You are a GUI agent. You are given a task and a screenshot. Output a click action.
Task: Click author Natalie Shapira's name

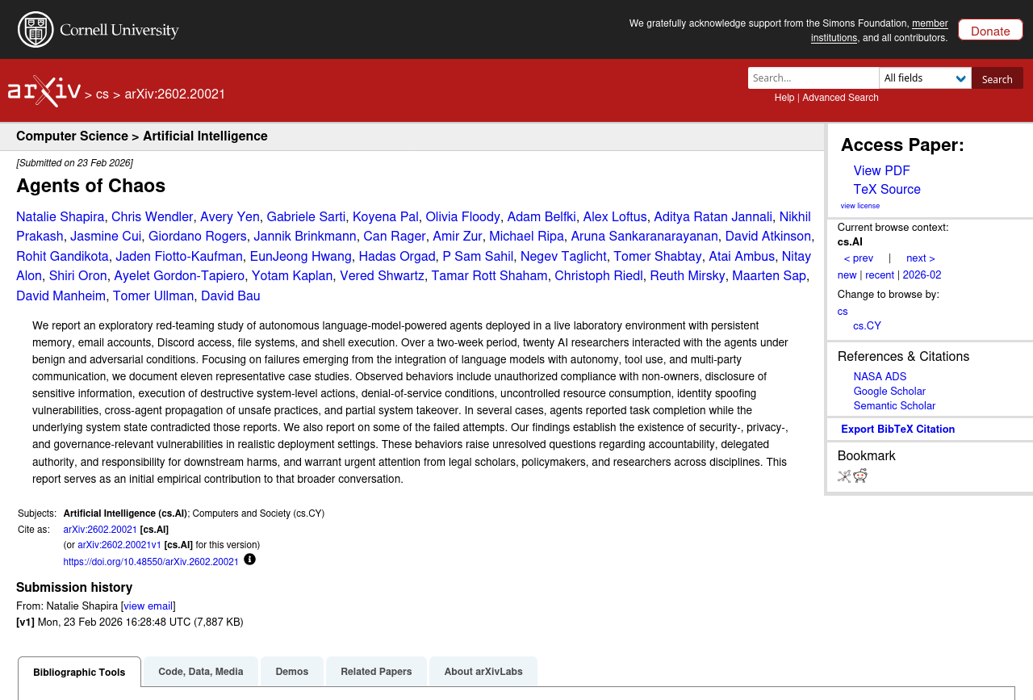point(61,217)
